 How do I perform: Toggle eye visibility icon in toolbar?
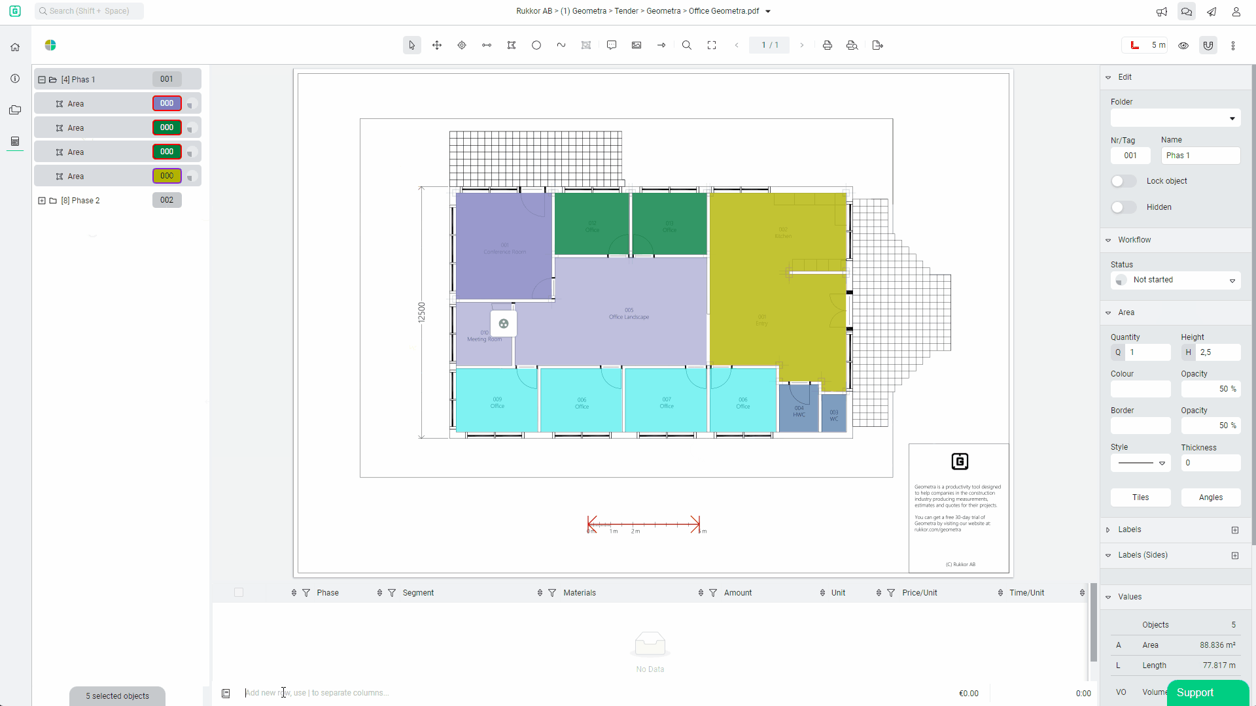[1183, 46]
